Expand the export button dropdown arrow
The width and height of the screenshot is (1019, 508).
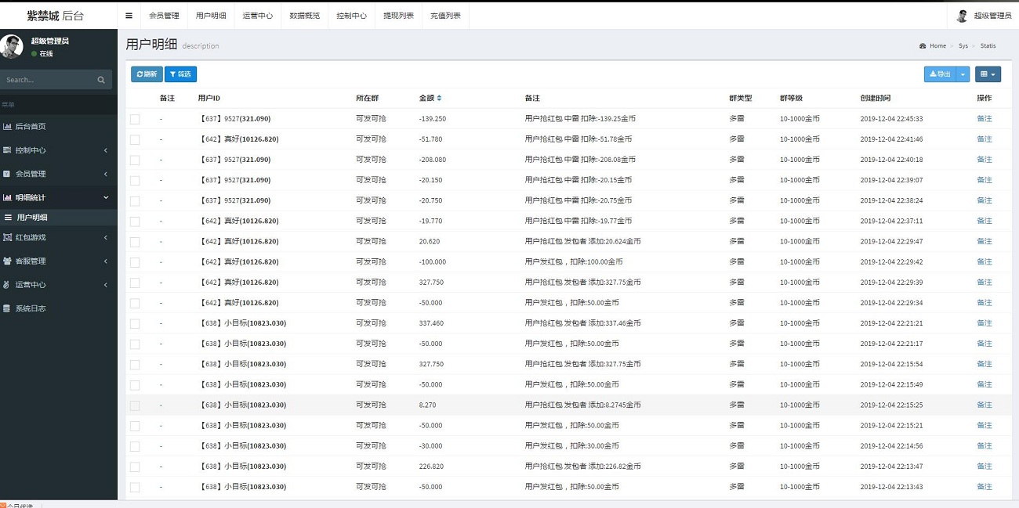click(964, 74)
